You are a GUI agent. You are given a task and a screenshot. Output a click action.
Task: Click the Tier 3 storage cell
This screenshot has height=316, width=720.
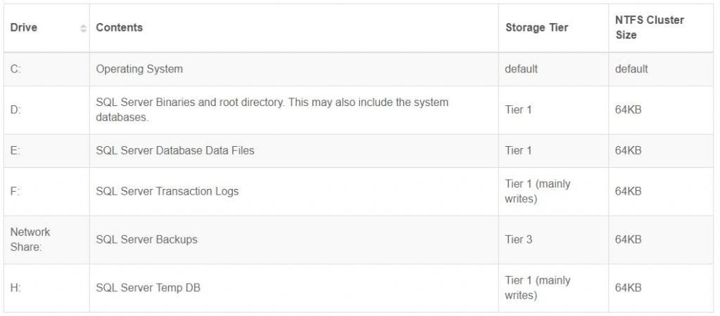(519, 239)
